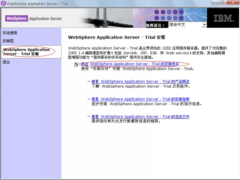Open the WebSphere Trial 自述文件 link
Image resolution: width=240 pixels, height=180 pixels.
(x=141, y=116)
